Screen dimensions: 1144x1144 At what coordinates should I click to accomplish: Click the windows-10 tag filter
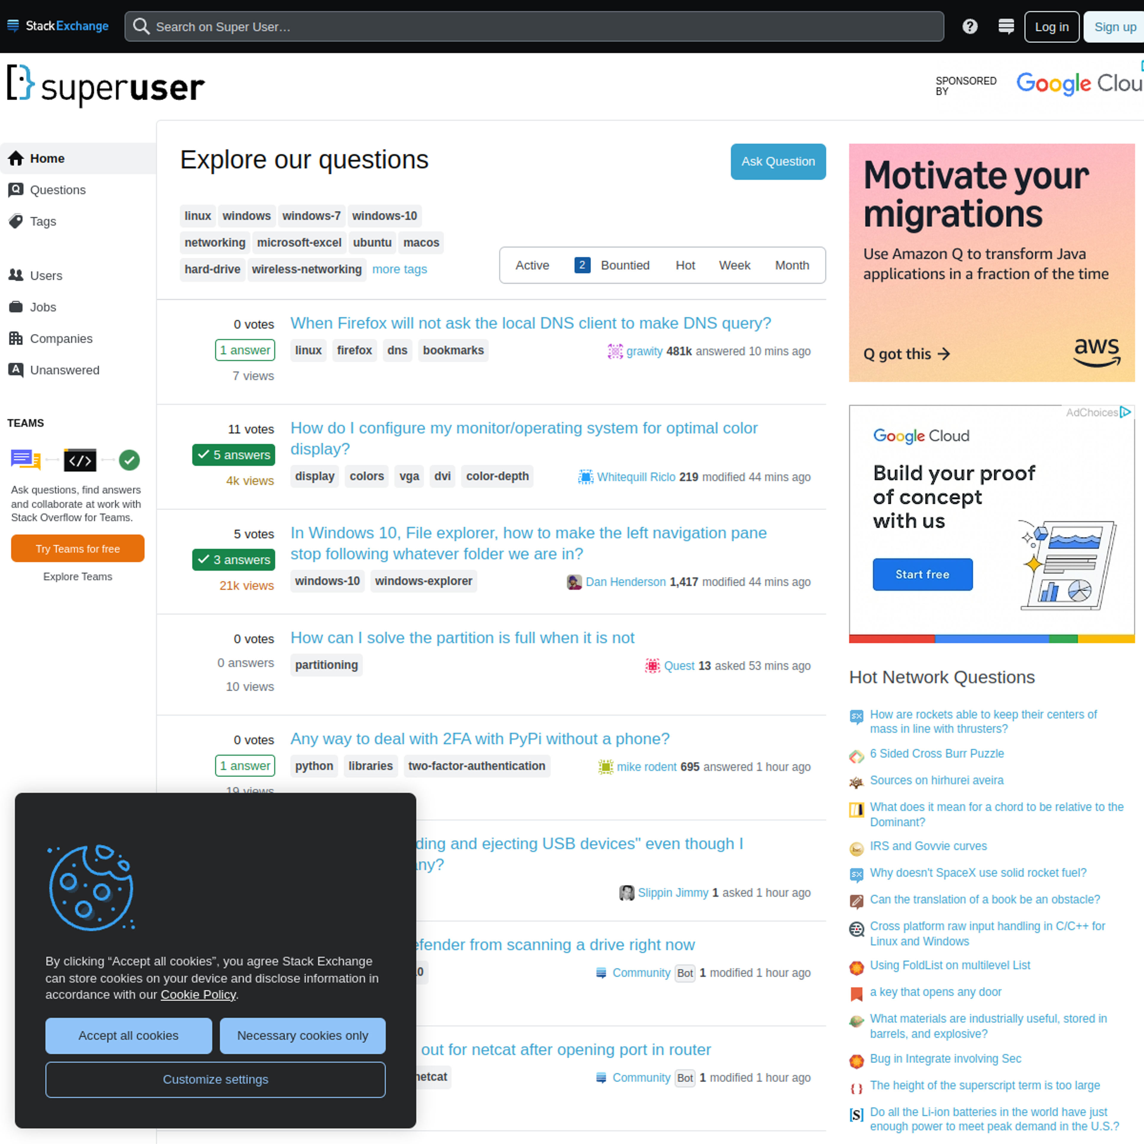click(x=383, y=216)
